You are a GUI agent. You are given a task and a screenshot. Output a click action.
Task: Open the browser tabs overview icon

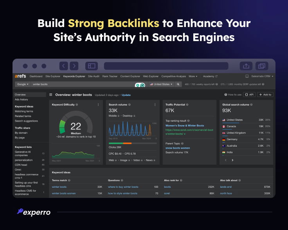(x=262, y=66)
